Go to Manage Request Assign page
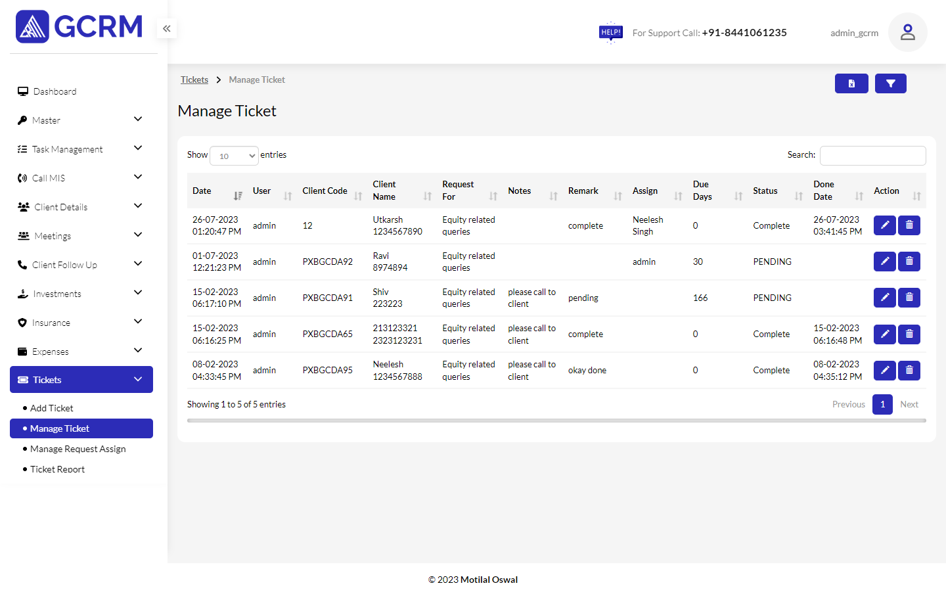 (78, 449)
